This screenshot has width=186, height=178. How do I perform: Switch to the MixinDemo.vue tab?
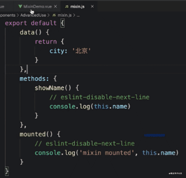(37, 6)
